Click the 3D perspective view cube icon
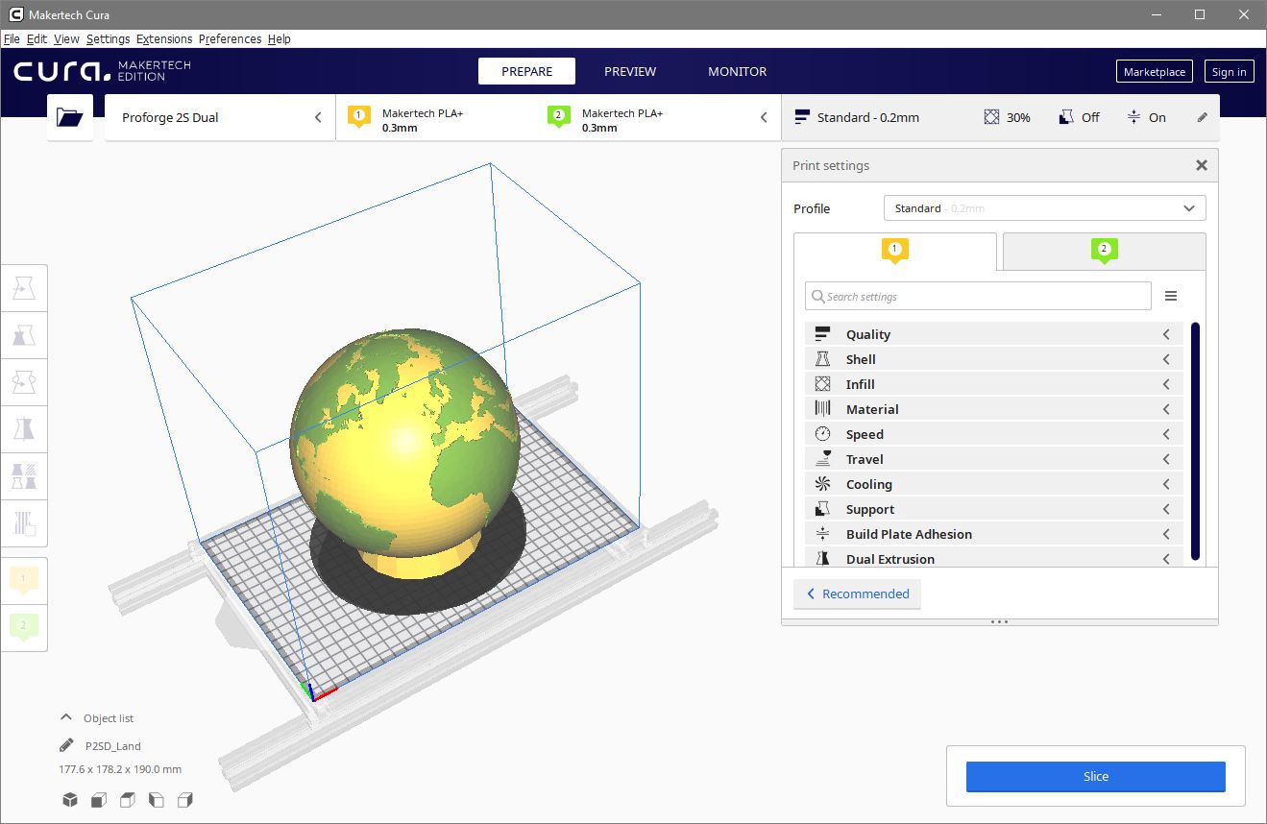 point(70,800)
